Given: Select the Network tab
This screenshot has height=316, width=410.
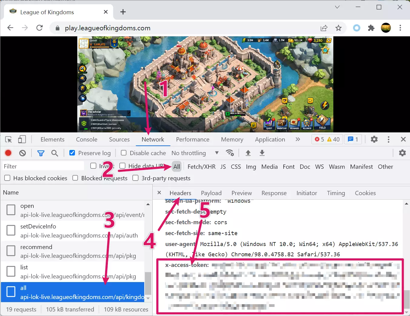Looking at the screenshot, I should 153,139.
